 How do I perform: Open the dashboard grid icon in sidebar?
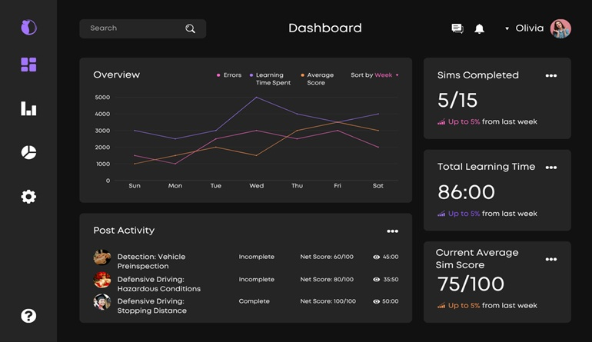point(28,65)
